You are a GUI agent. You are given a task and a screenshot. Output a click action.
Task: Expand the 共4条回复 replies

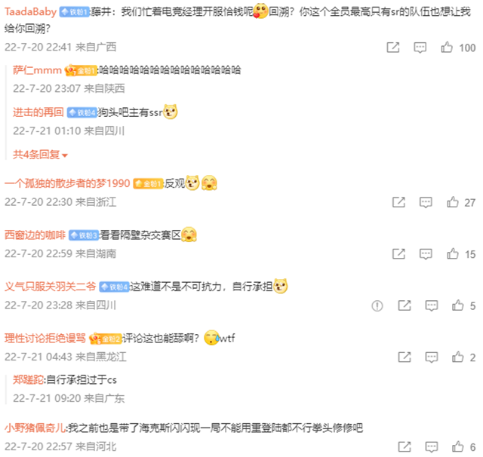point(40,155)
